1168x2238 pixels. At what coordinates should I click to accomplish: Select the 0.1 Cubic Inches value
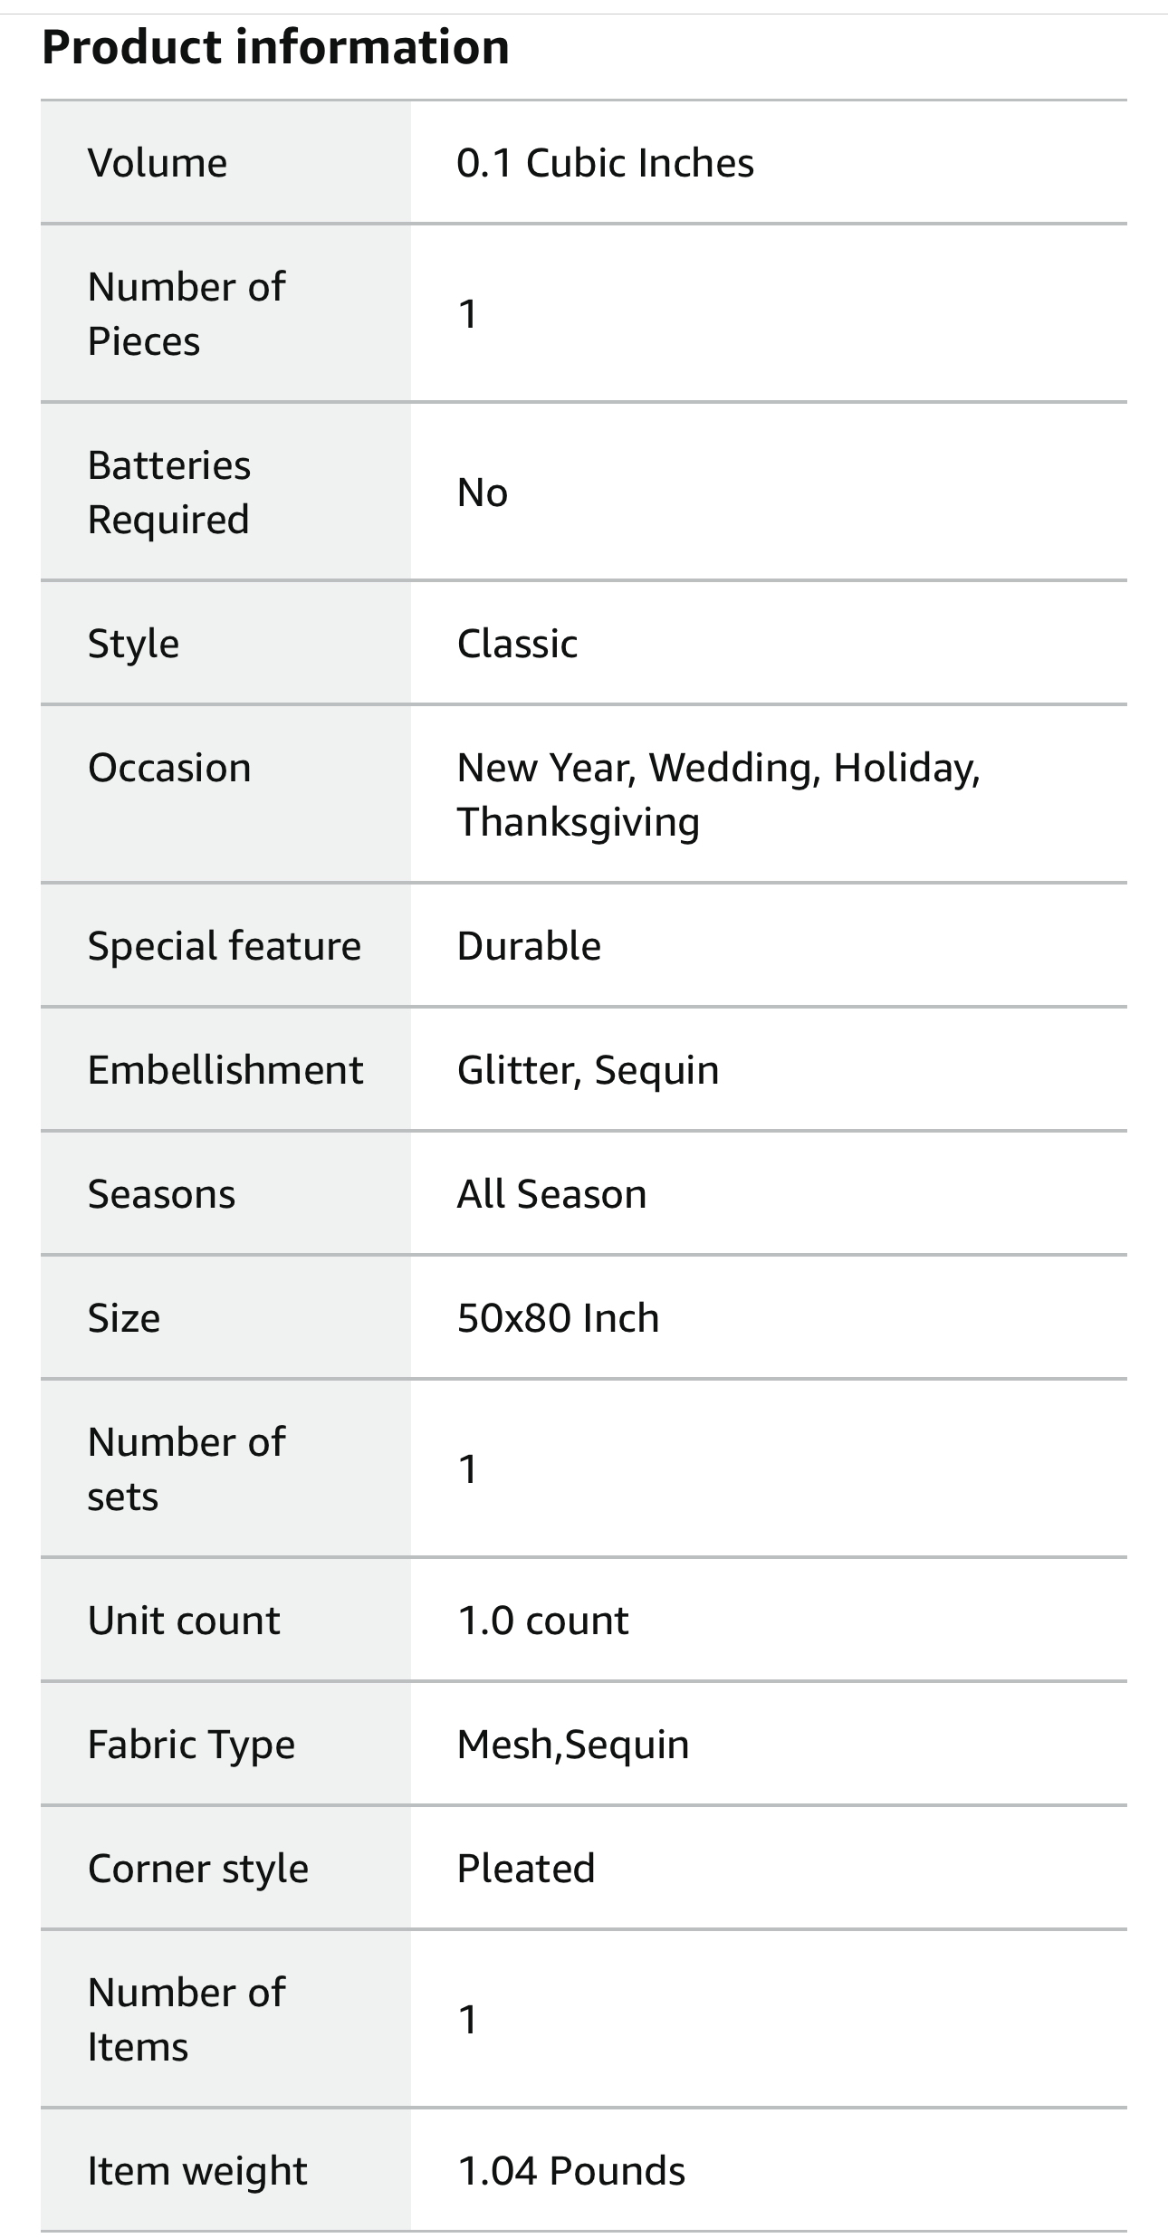[x=605, y=163]
